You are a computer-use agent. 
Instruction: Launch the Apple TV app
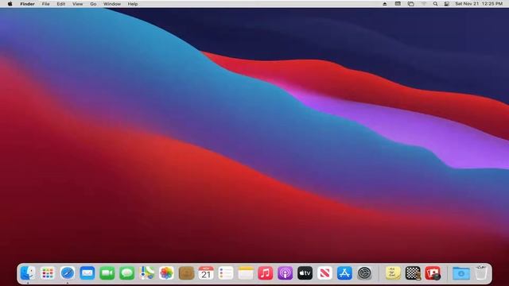point(305,273)
